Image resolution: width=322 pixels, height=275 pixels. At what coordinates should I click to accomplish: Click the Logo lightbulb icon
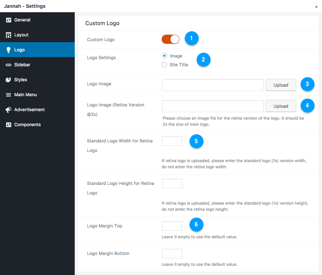8,50
